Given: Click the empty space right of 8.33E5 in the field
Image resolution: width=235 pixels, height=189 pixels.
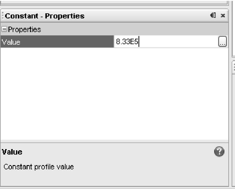Looking at the screenshot, I should tap(178, 41).
